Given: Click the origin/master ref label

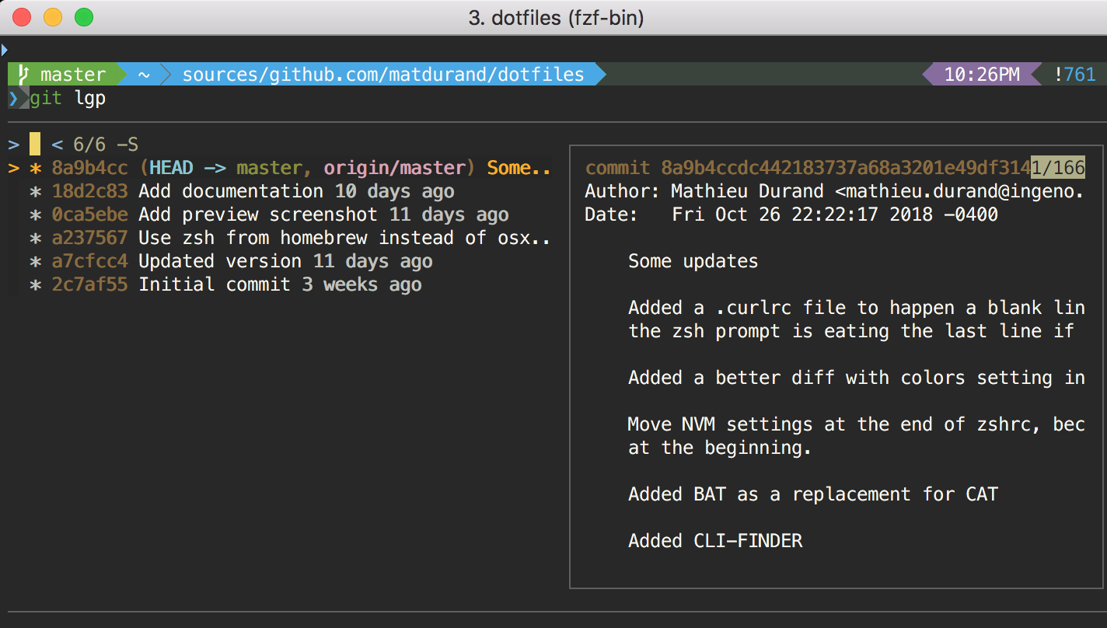Looking at the screenshot, I should click(x=394, y=168).
